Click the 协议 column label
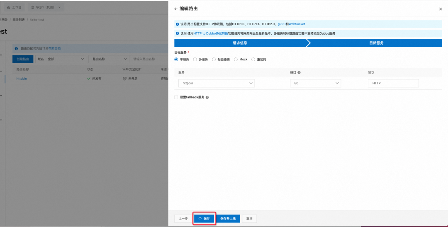This screenshot has height=227, width=448. point(371,72)
